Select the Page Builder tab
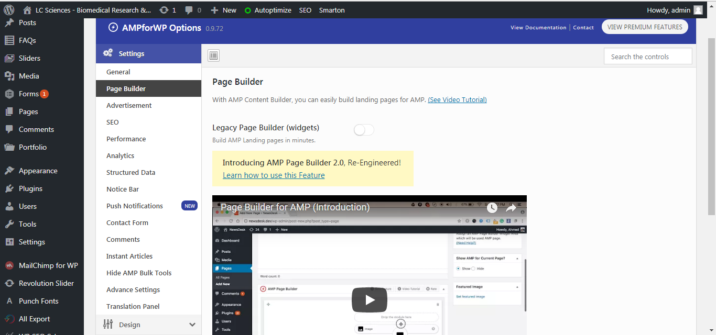This screenshot has width=716, height=335. 149,88
